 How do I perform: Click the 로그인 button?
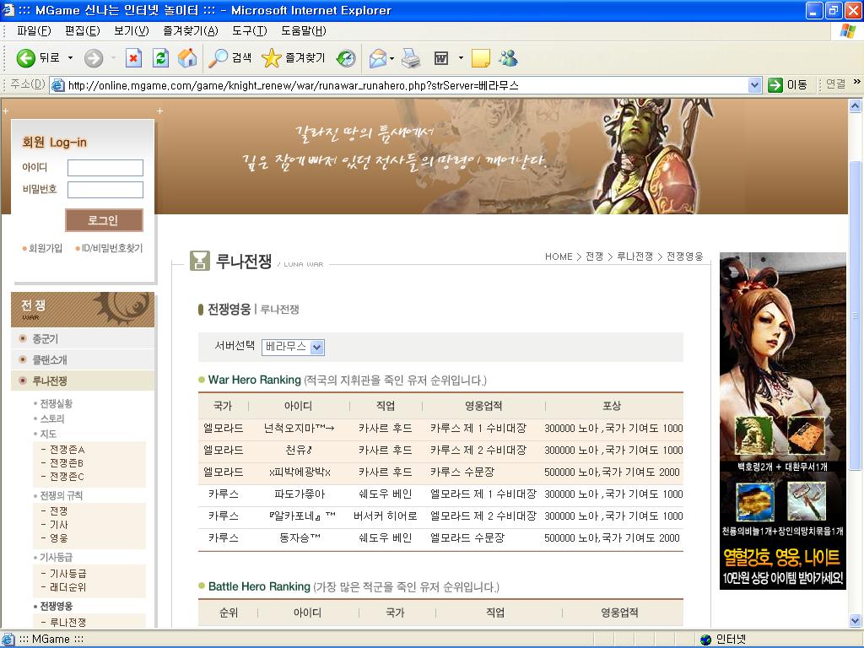[104, 220]
